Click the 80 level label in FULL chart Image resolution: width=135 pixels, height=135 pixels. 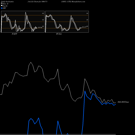click(x=87, y=13)
